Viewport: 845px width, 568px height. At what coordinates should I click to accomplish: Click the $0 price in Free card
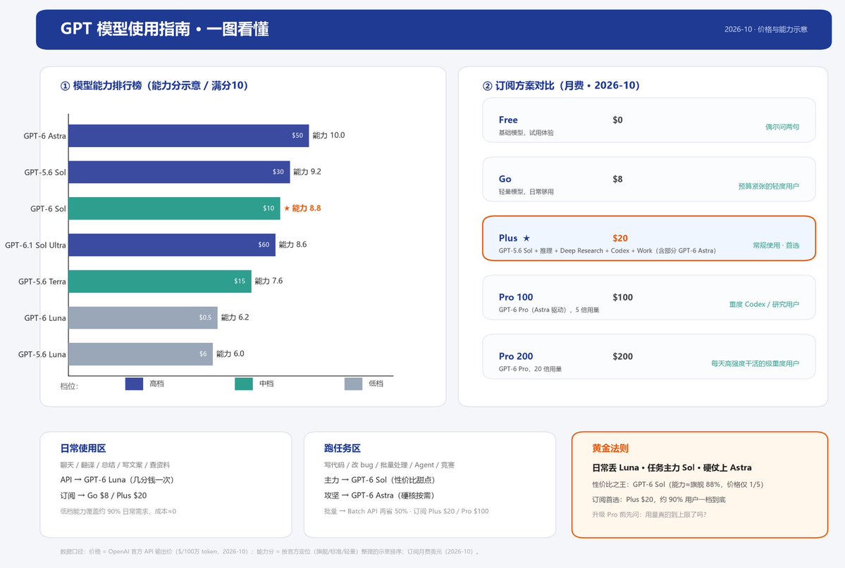click(x=617, y=120)
